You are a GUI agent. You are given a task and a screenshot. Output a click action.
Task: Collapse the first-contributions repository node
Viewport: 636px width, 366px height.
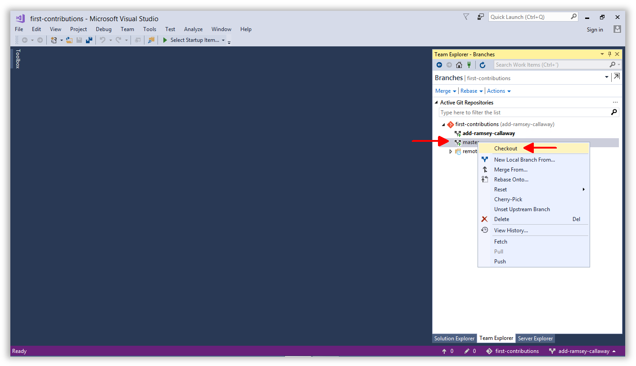(x=443, y=124)
